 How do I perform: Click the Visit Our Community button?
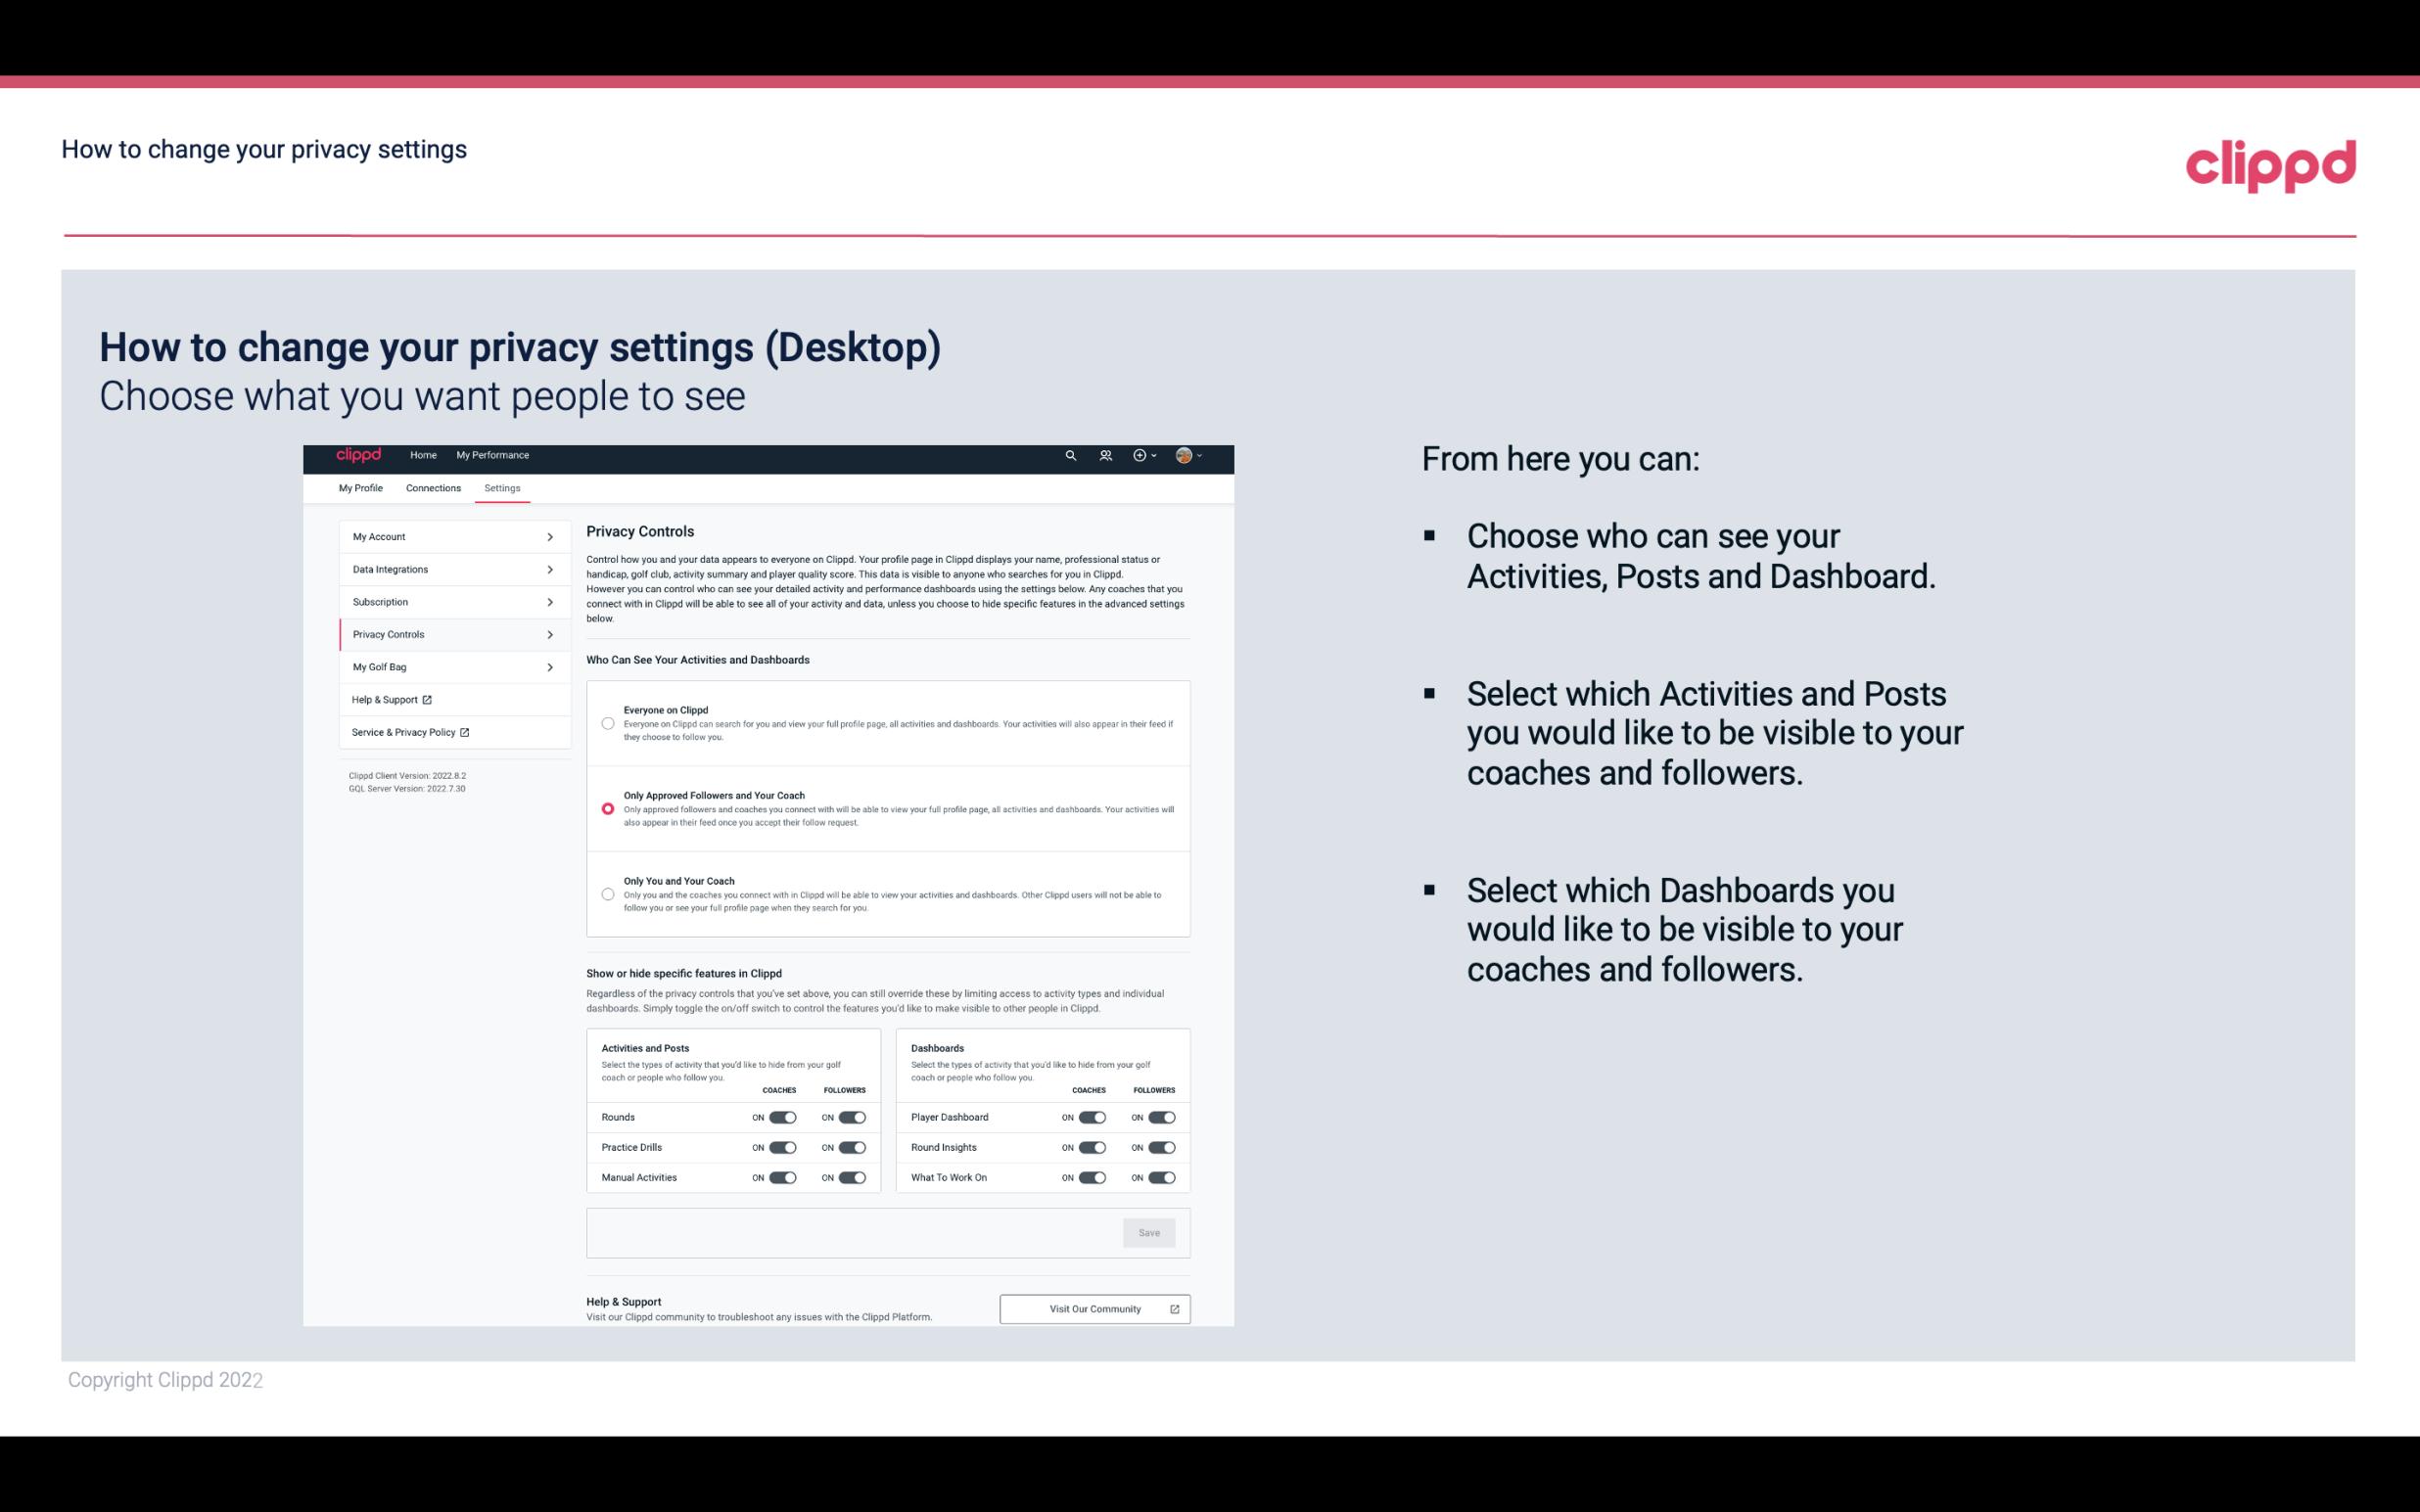point(1093,1308)
